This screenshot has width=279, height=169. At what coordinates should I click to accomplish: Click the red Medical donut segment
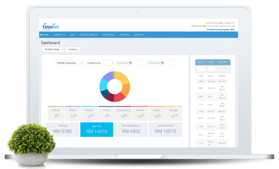pos(120,97)
